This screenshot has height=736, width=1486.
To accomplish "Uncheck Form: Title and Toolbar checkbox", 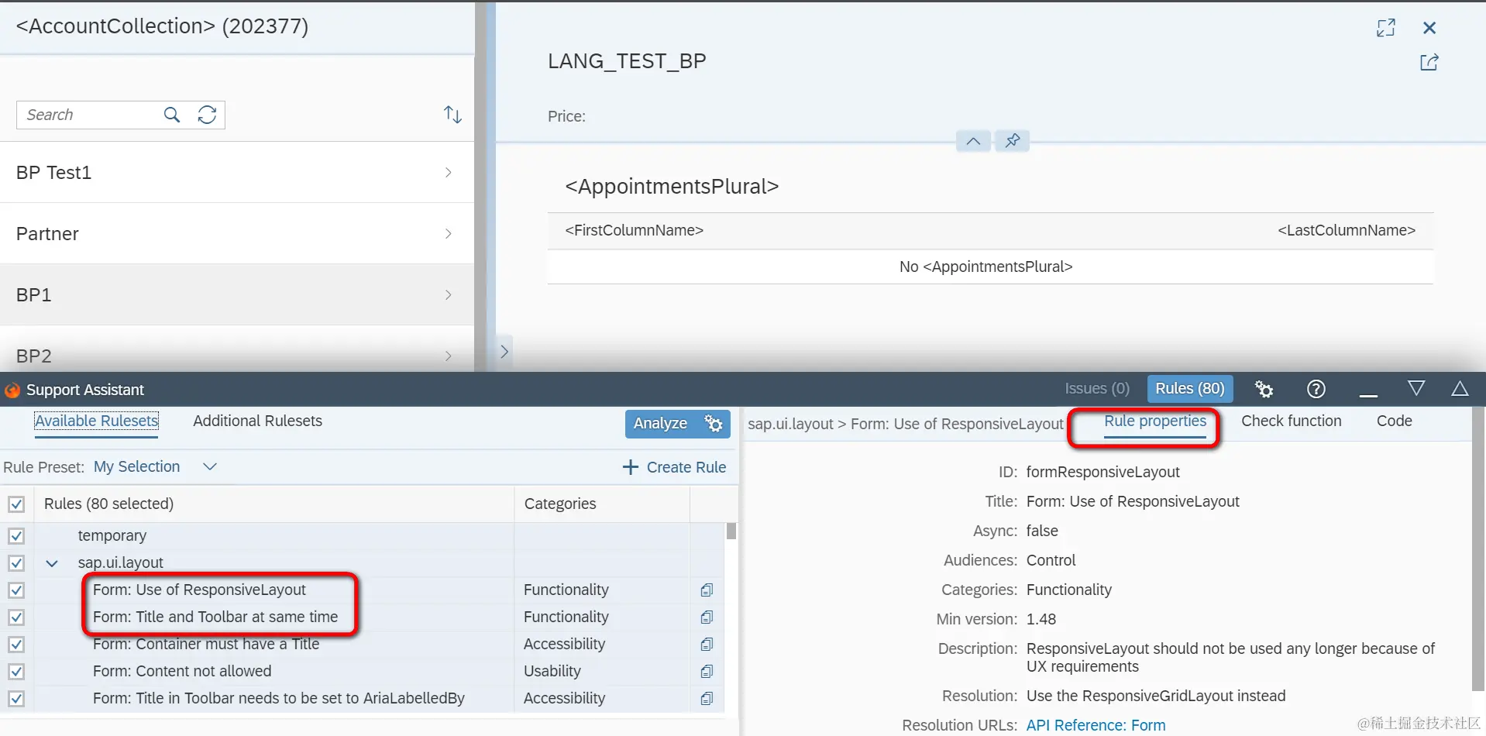I will (16, 617).
